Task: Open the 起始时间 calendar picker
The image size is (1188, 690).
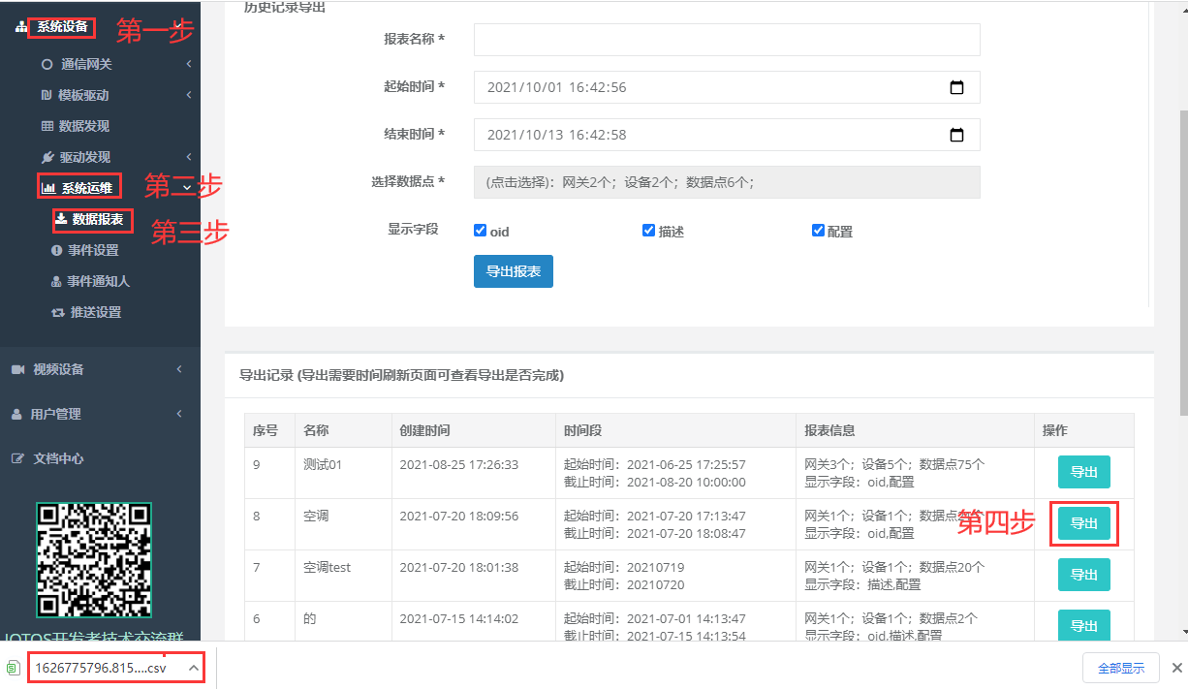Action: click(x=957, y=87)
